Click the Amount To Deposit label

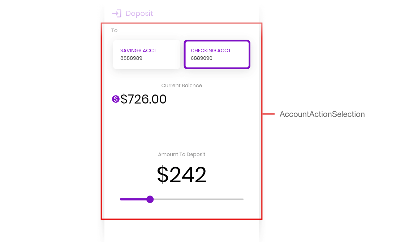tap(182, 154)
